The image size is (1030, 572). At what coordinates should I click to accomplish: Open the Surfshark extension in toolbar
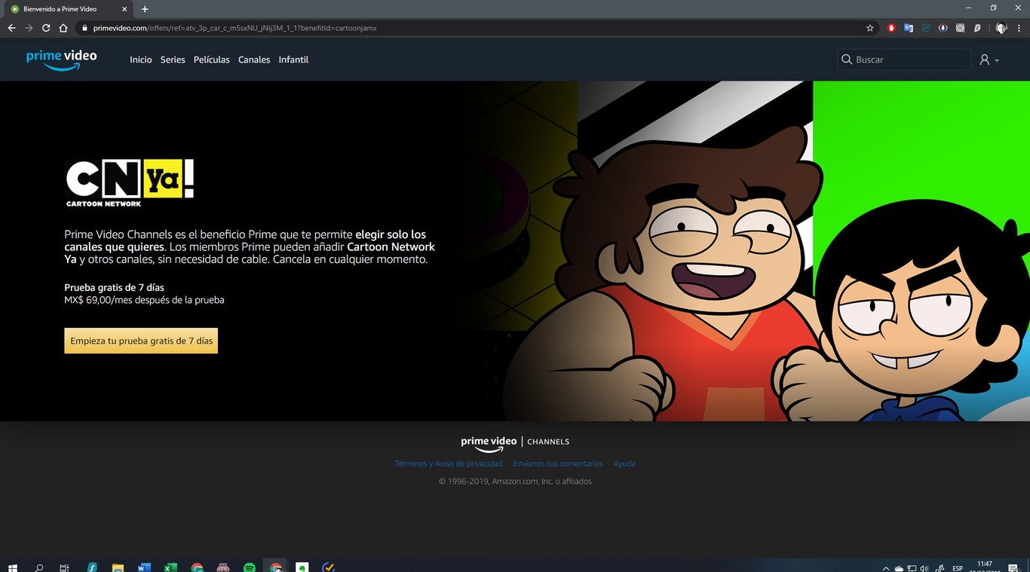click(977, 28)
